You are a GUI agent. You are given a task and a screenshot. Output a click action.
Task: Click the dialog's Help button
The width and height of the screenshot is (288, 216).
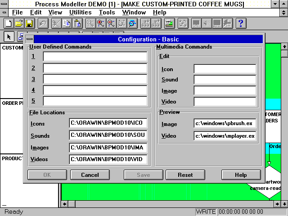[x=241, y=175]
